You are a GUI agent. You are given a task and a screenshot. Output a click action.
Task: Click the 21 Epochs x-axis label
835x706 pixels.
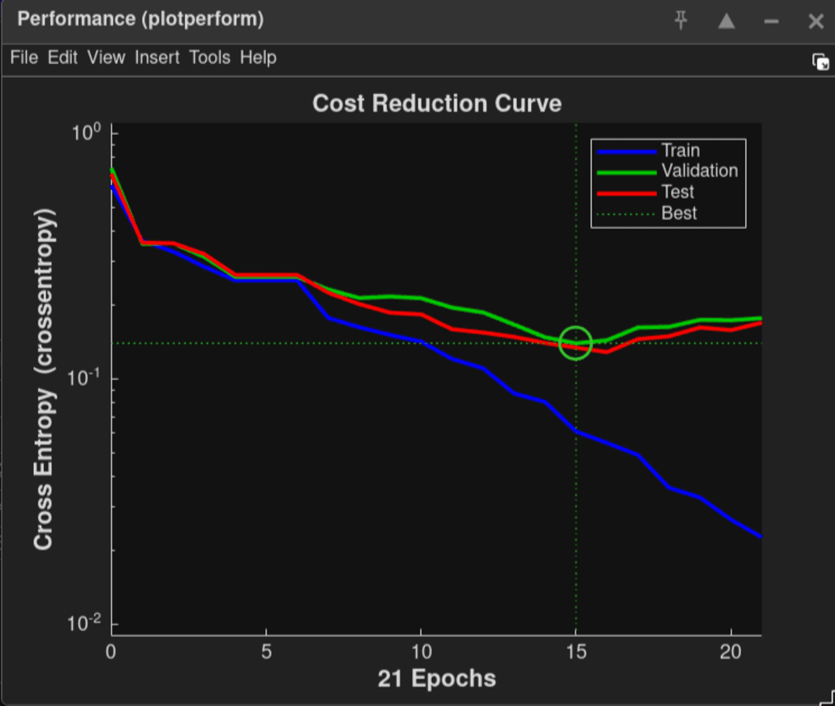[x=437, y=678]
